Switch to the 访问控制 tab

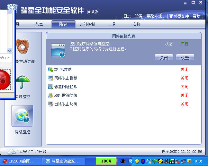87,24
